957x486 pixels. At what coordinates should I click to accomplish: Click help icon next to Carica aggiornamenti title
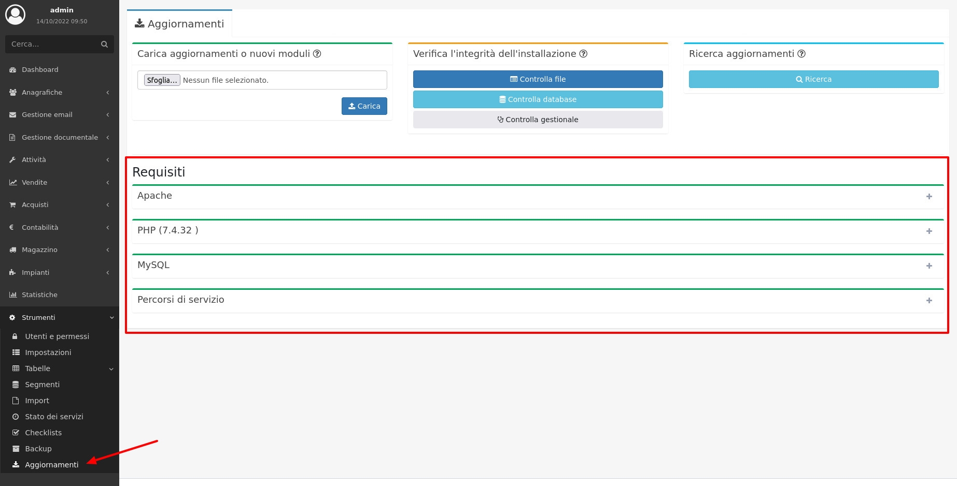[317, 54]
